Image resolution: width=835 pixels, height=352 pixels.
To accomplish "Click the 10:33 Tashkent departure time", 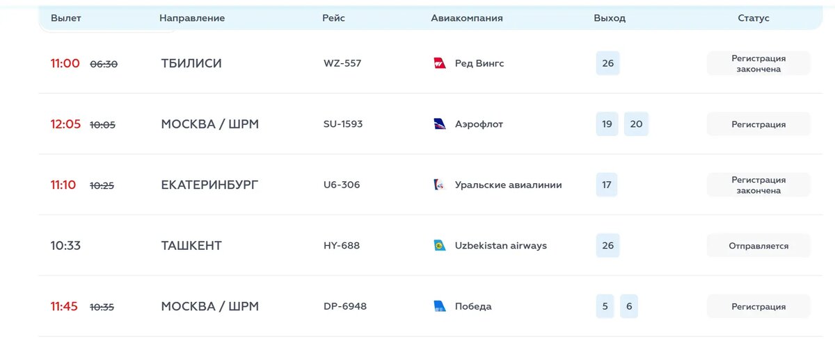I will (x=65, y=246).
